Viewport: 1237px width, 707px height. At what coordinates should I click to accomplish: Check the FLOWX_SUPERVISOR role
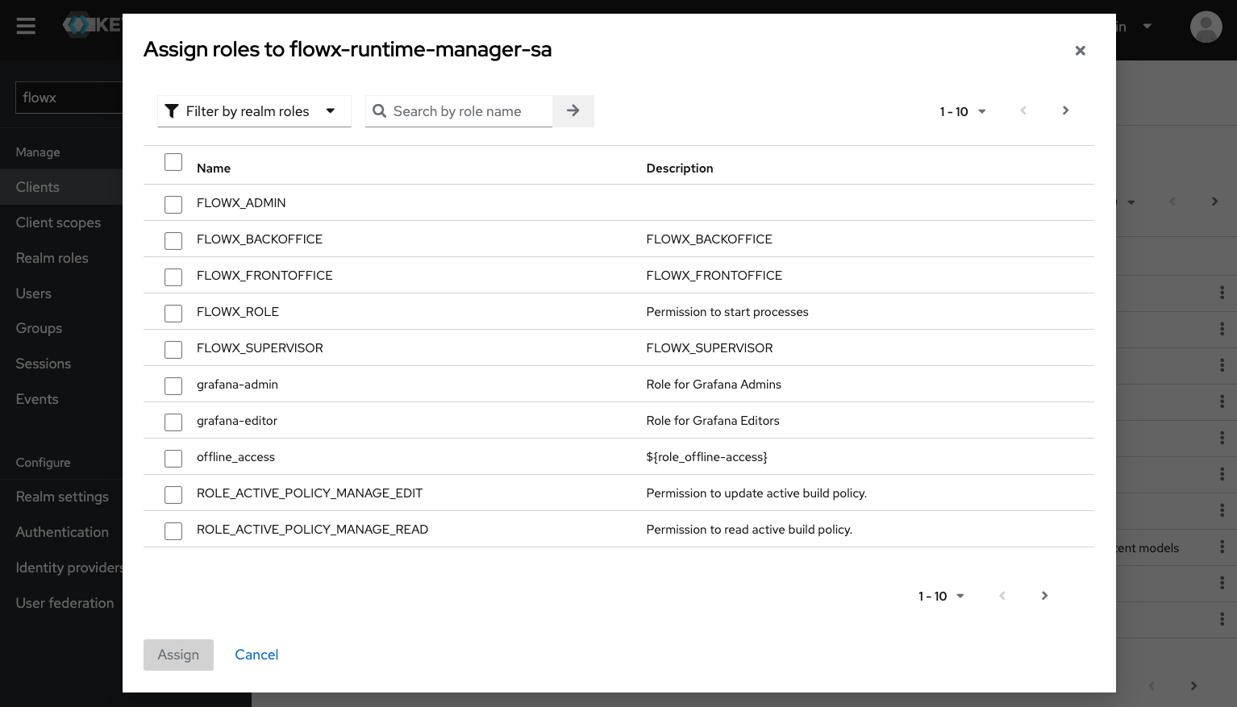173,350
